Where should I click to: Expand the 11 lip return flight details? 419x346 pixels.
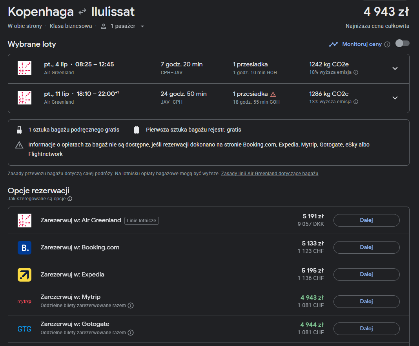395,98
